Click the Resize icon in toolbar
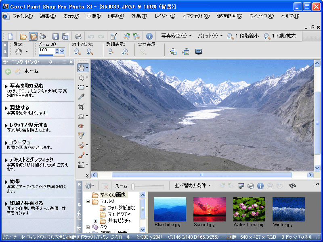The height and width of the screenshot is (242, 323). pyautogui.click(x=114, y=36)
